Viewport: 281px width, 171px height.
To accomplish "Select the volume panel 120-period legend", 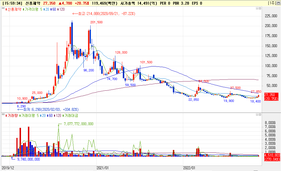I will (x=58, y=115).
